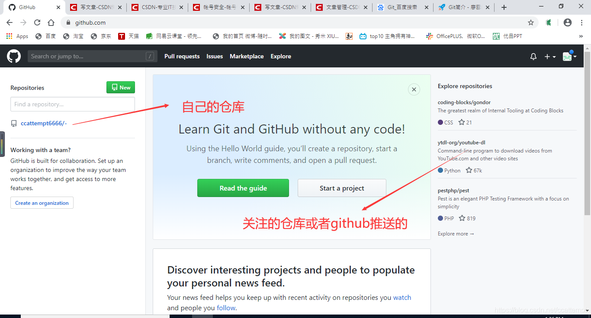Open the Chrome profile icon
The height and width of the screenshot is (318, 591).
568,22
